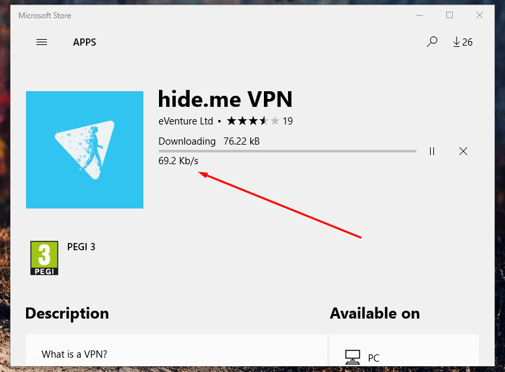
Task: Click the hide.me VPN title
Action: coord(225,99)
